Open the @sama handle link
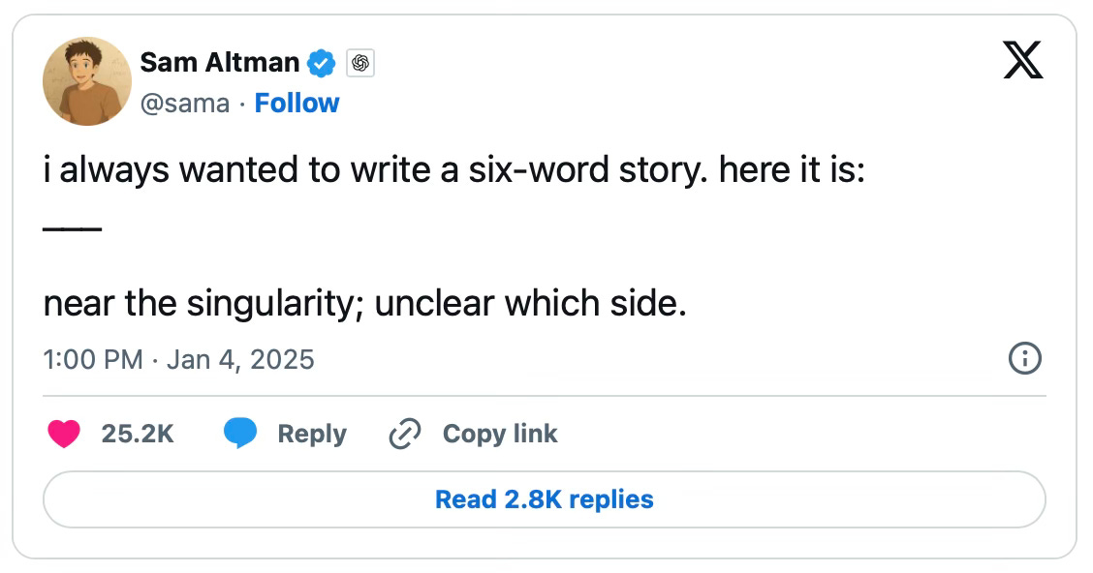This screenshot has height=573, width=1093. pos(185,104)
